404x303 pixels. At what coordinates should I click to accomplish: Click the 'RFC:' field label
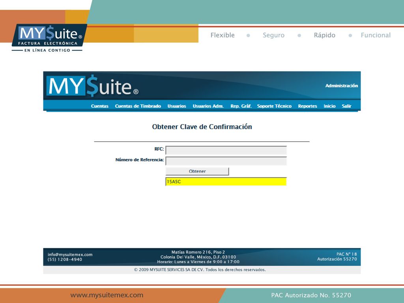[159, 149]
